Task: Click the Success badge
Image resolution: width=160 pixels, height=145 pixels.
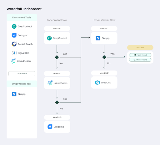Action: tap(140, 47)
